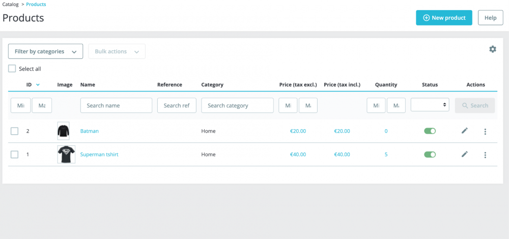The height and width of the screenshot is (239, 509).
Task: Disable the Batman product status toggle
Action: [x=430, y=131]
